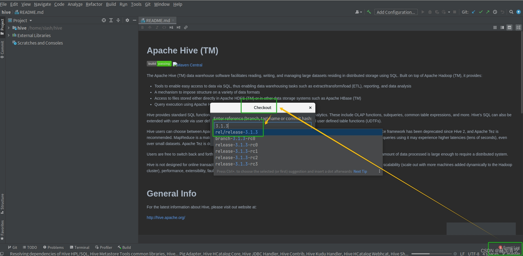Open Project view dropdown
This screenshot has width=523, height=256.
click(20, 20)
